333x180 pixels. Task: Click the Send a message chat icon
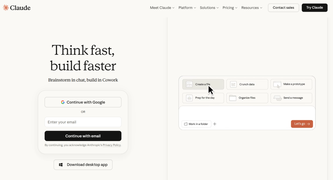click(278, 98)
